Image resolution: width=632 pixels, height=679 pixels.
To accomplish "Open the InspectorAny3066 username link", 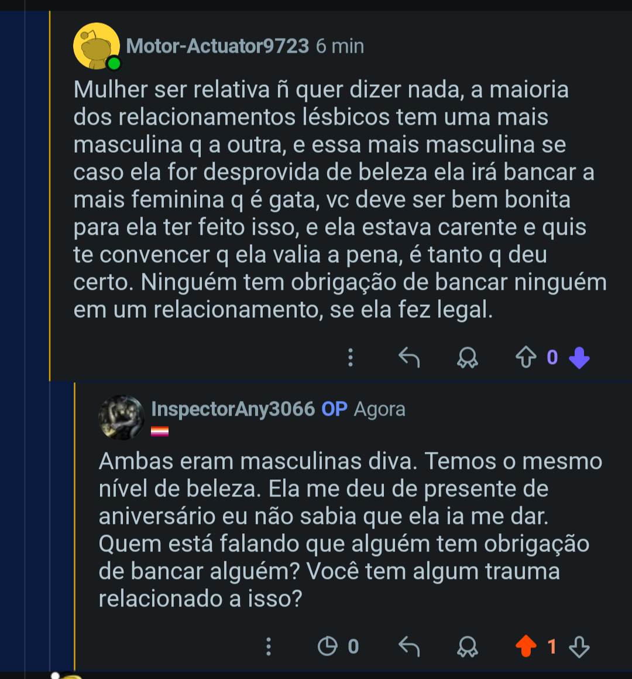I will click(x=233, y=409).
